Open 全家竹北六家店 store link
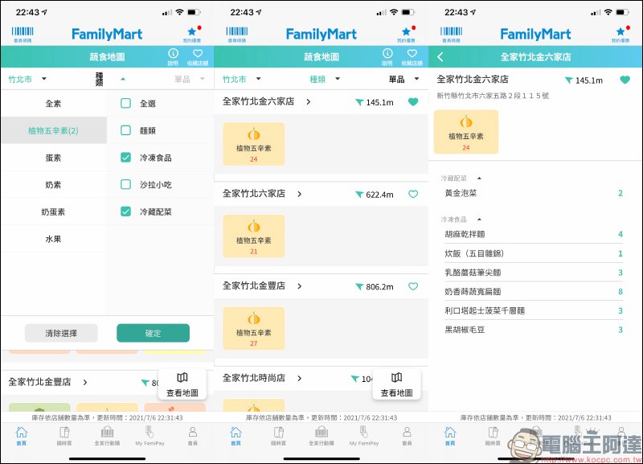The width and height of the screenshot is (643, 464). 263,194
